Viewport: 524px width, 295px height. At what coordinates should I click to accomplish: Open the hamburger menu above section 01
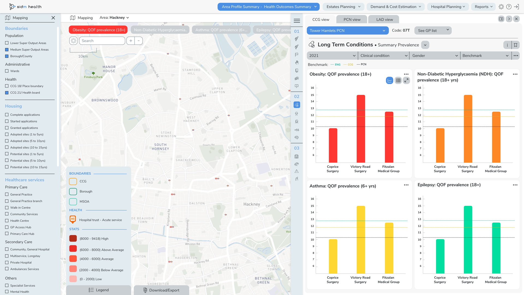point(297,21)
